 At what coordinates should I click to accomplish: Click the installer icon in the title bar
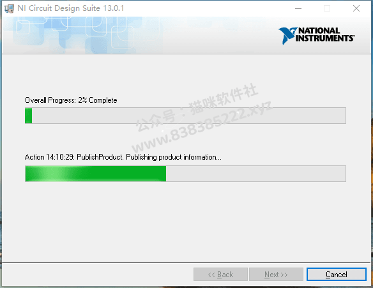(9, 8)
